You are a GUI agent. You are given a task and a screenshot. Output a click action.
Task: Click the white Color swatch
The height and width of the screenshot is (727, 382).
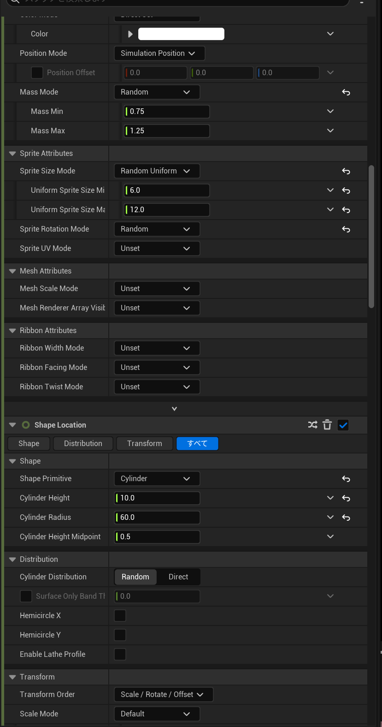(x=181, y=34)
